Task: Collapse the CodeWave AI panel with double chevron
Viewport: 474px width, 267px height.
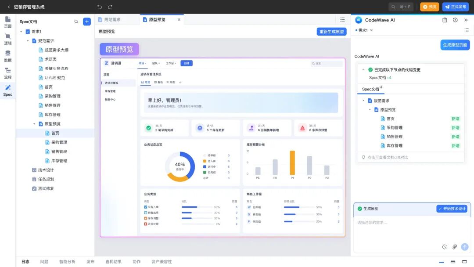Action: click(x=466, y=20)
